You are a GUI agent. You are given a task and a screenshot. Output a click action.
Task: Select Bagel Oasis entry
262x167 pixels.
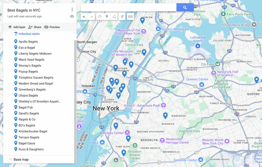(27, 143)
